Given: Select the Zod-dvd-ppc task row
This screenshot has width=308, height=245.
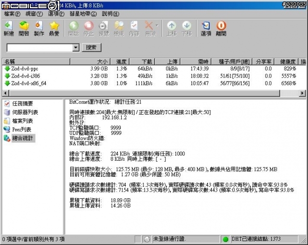Looking at the screenshot, I should 154,68.
